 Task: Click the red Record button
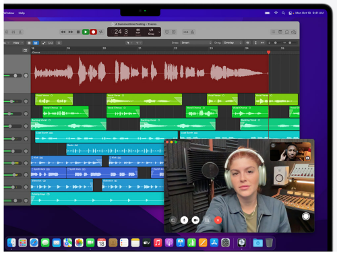pos(93,32)
